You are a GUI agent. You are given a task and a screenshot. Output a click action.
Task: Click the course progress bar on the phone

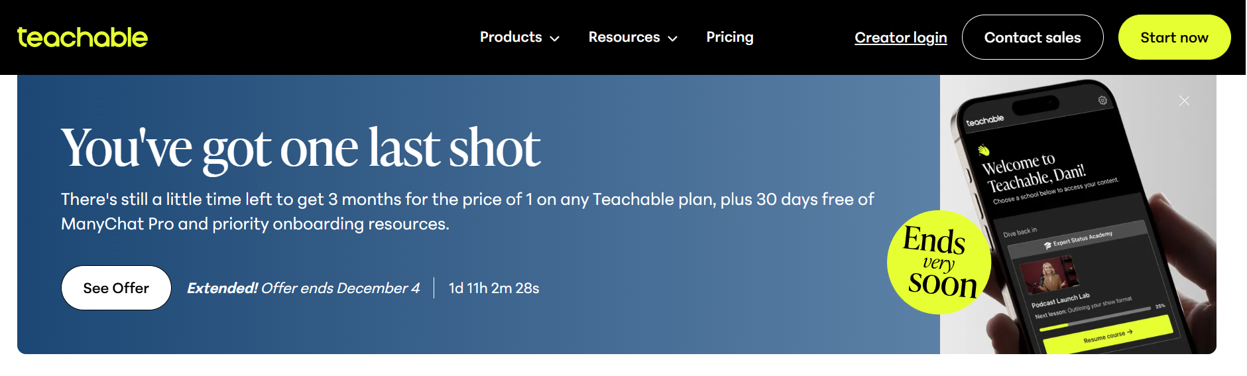click(1094, 318)
